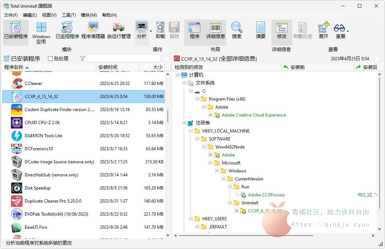Select DCForensics10 program entry
This screenshot has height=249, width=385.
point(84,149)
